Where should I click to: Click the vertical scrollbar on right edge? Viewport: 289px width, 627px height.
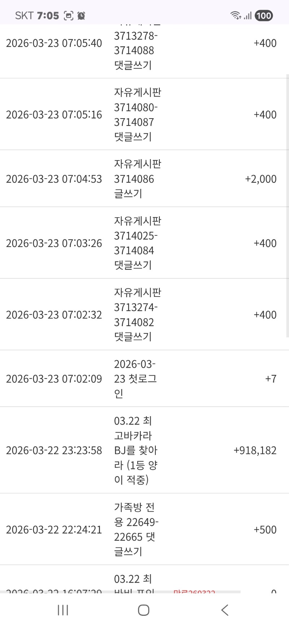point(288,206)
